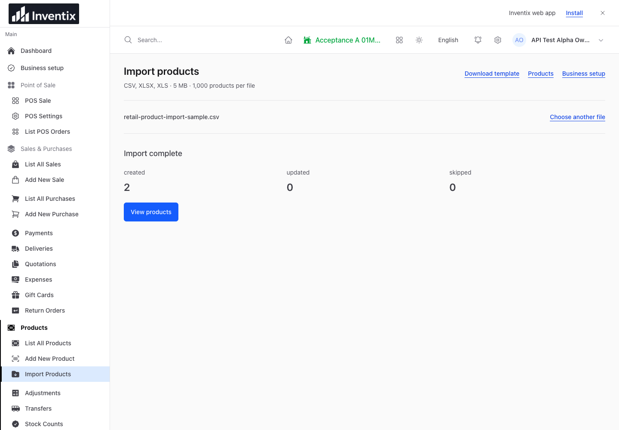
Task: Open Payments dollar icon in sidebar
Action: pyautogui.click(x=15, y=233)
